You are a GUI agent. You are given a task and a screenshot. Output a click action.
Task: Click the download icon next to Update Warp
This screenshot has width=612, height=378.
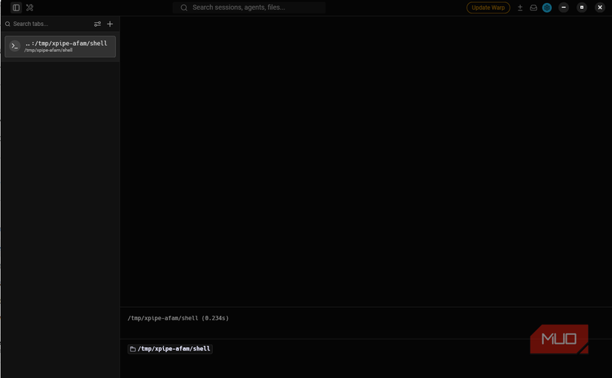click(x=520, y=8)
